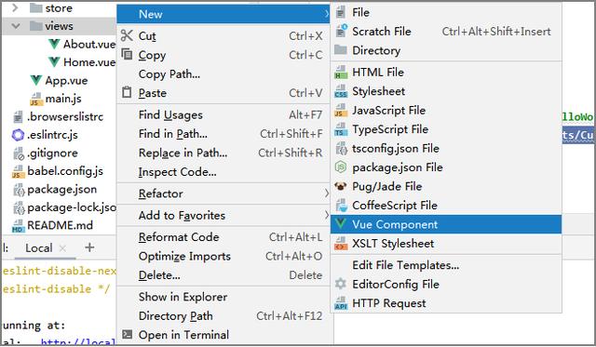Expand the Refactor submenu arrow
596x347 pixels.
pos(326,194)
